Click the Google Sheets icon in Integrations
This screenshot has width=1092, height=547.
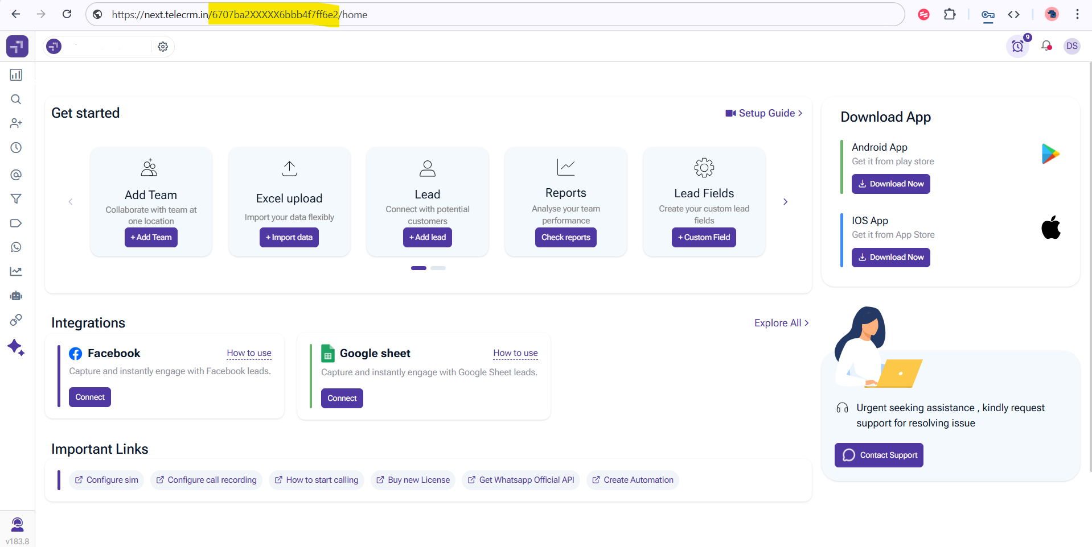coord(328,354)
